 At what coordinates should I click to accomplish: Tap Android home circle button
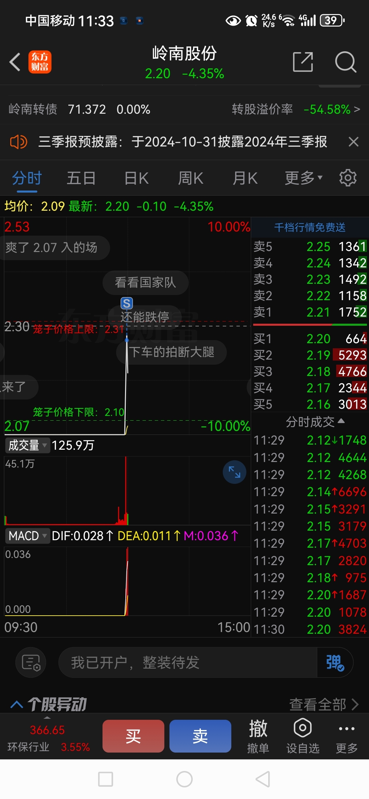pos(184,779)
